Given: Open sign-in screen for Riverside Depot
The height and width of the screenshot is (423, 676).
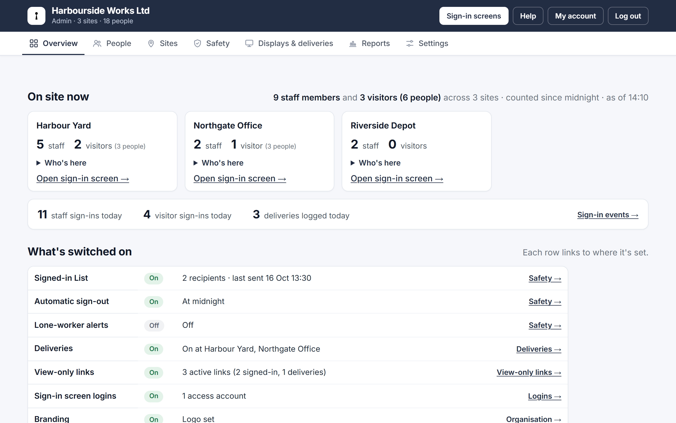Looking at the screenshot, I should point(397,178).
